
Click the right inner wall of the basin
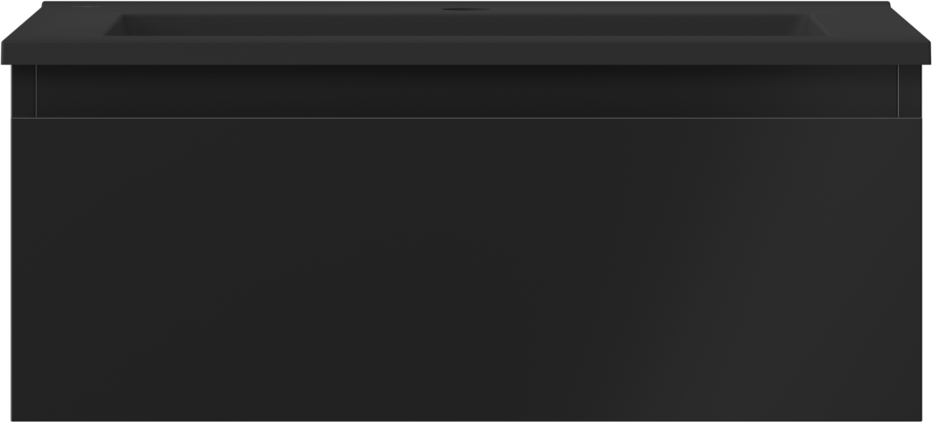tap(819, 24)
